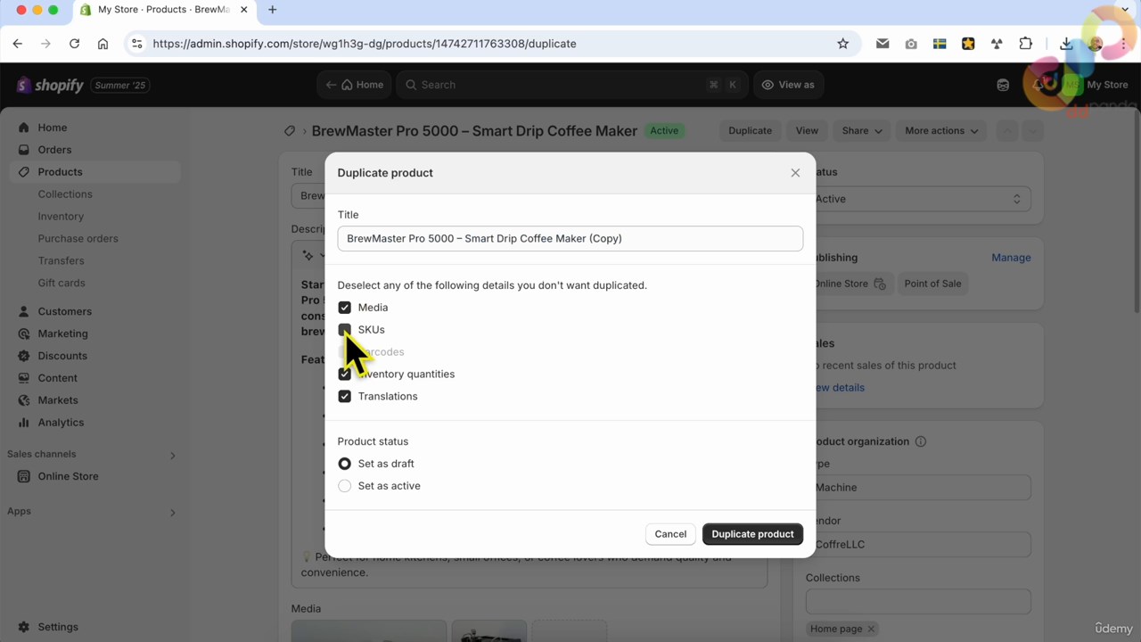Click the Discounts sidebar icon

click(23, 356)
